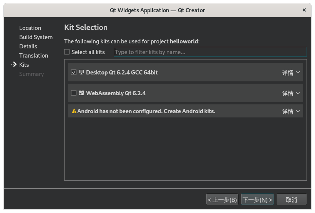Enable the WebAssembly Qt 6.2.4 kit checkbox
Image resolution: width=315 pixels, height=213 pixels.
click(x=74, y=93)
